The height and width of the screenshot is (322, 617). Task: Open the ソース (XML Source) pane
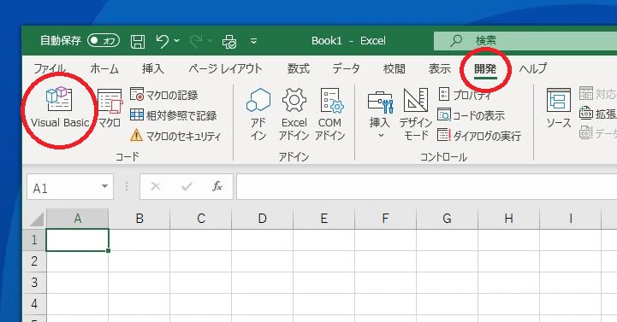pos(558,108)
